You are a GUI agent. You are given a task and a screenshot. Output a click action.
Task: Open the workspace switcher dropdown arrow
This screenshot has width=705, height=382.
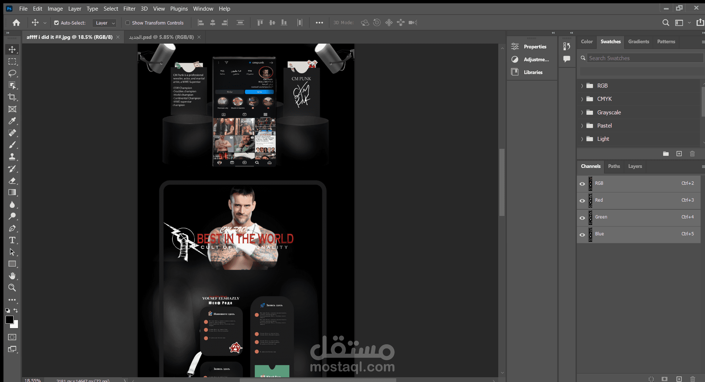(x=689, y=23)
